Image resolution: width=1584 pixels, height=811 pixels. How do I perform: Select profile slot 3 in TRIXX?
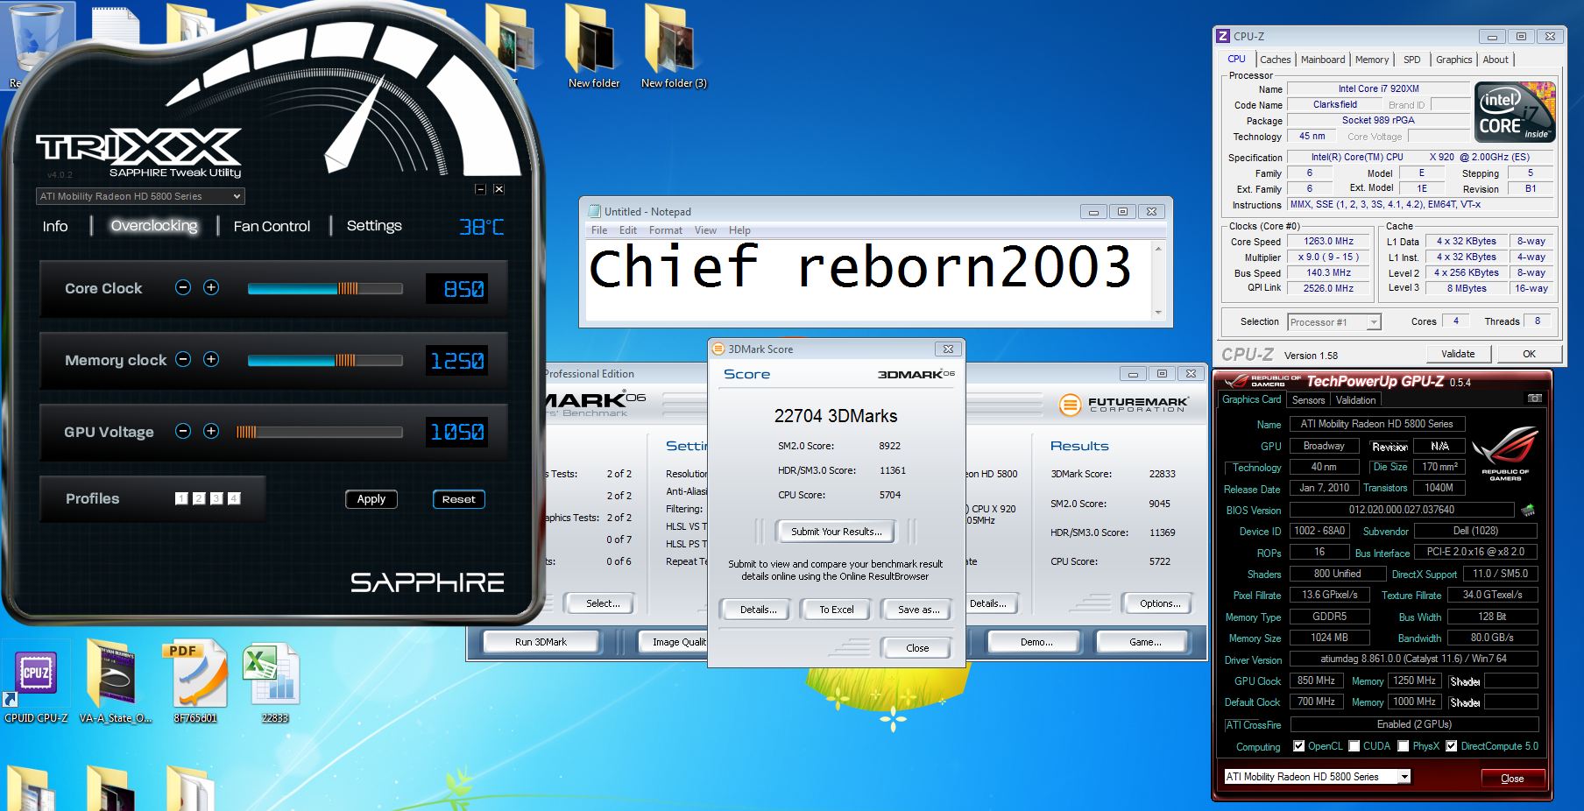pos(216,498)
